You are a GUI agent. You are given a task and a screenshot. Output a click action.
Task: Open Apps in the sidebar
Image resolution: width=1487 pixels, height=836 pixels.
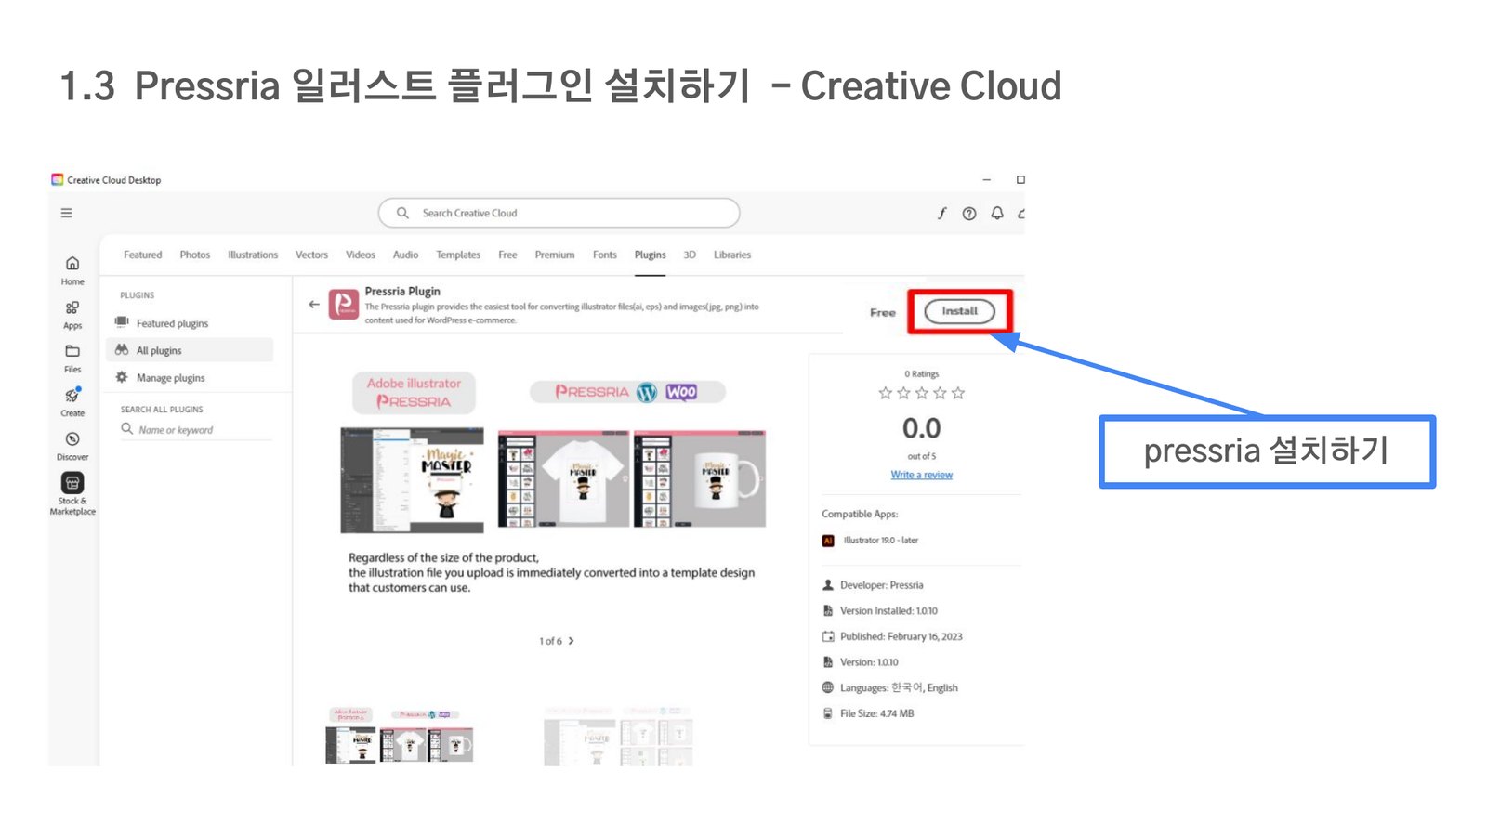coord(72,315)
